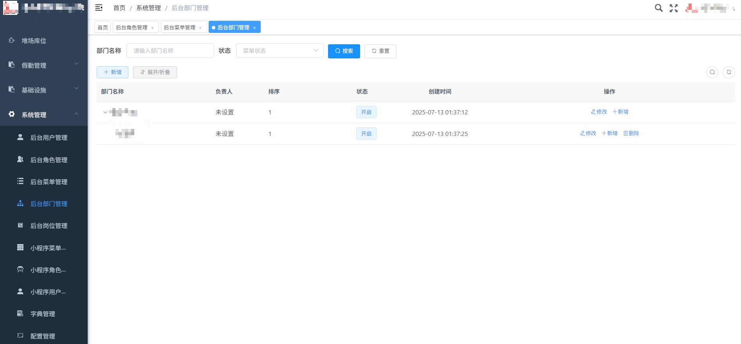Collapse the first department tree row

[105, 112]
